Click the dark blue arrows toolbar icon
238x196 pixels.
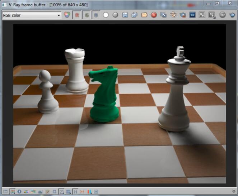(x=192, y=15)
